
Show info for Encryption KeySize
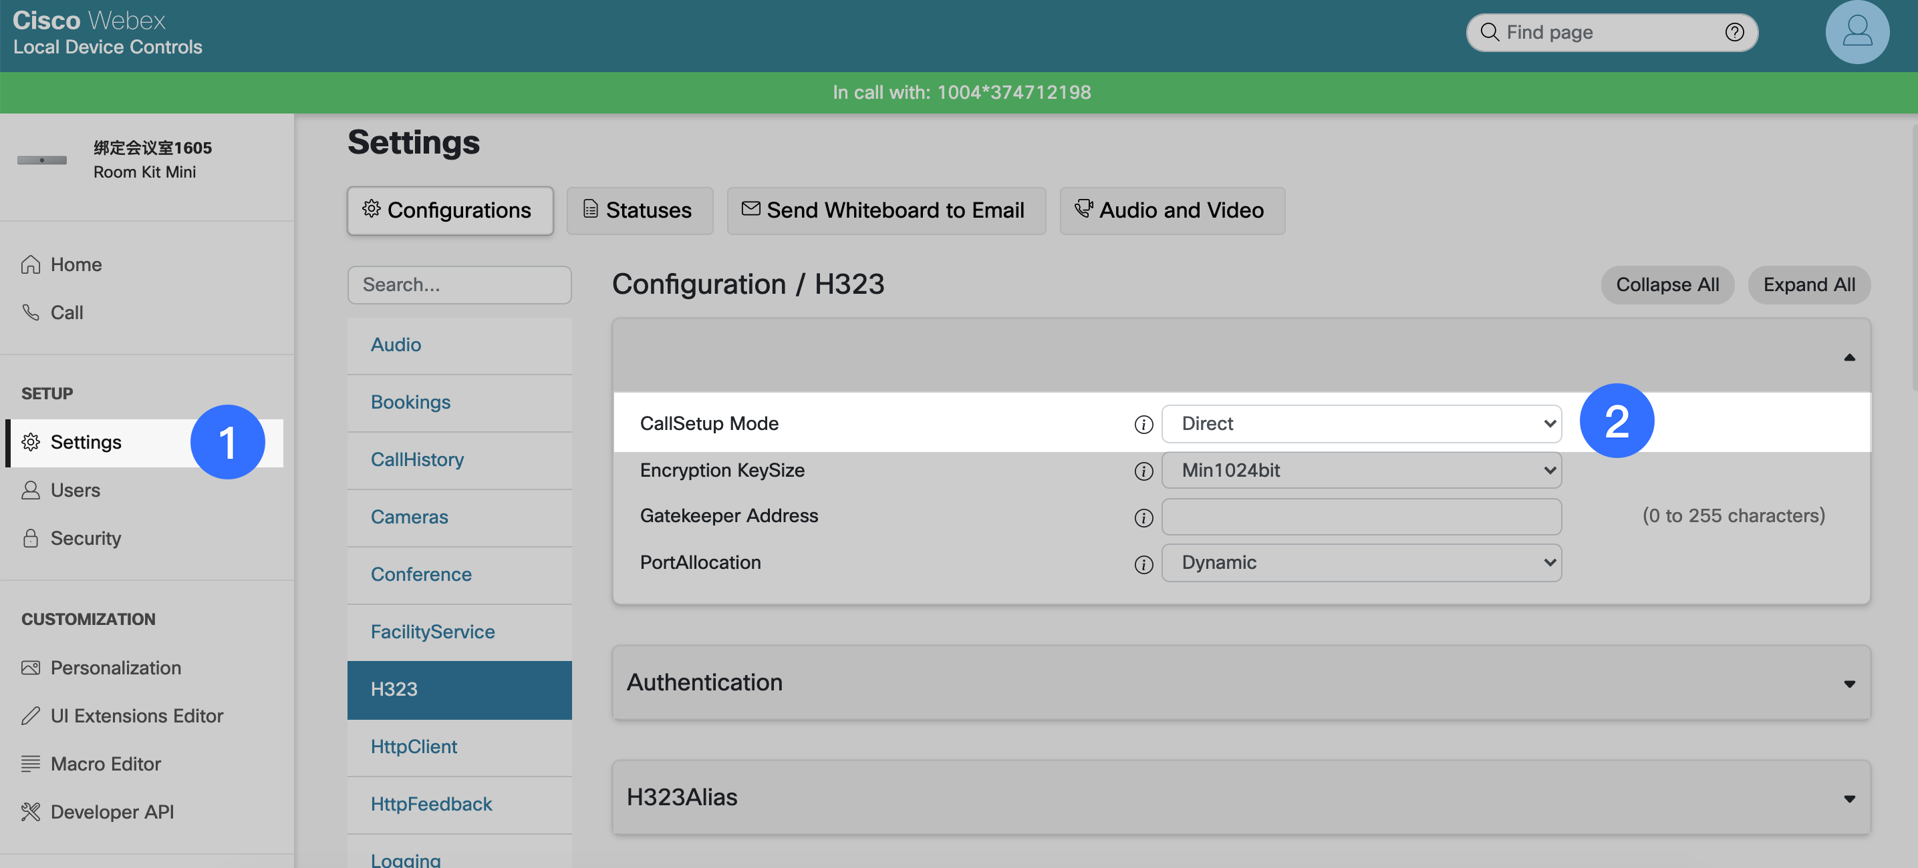coord(1143,471)
